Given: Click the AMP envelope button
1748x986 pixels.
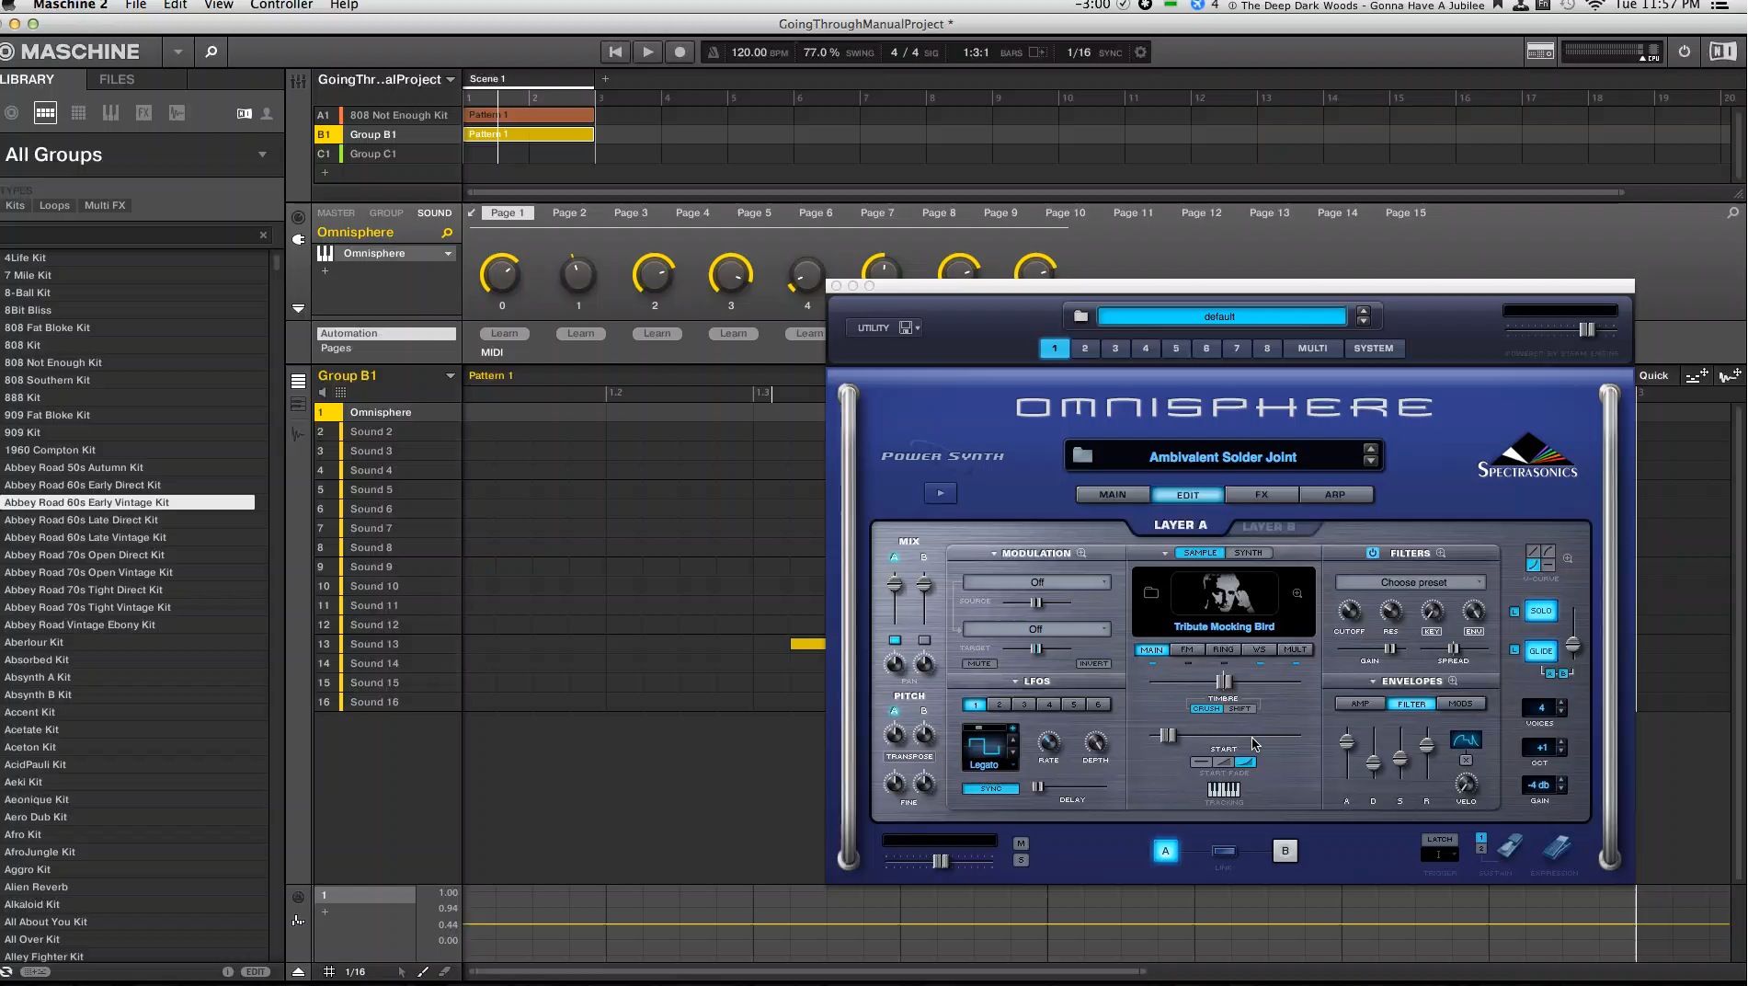Looking at the screenshot, I should click(1360, 704).
